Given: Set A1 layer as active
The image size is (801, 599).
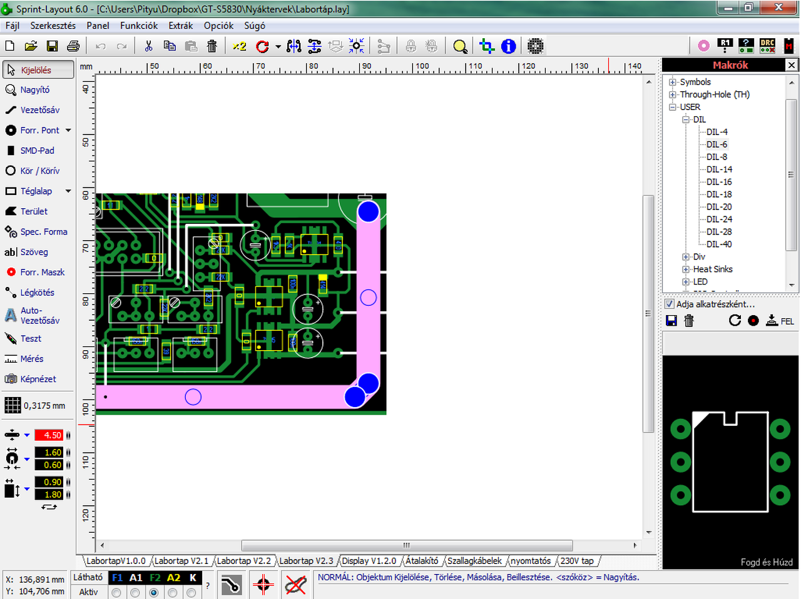Looking at the screenshot, I should tap(135, 592).
